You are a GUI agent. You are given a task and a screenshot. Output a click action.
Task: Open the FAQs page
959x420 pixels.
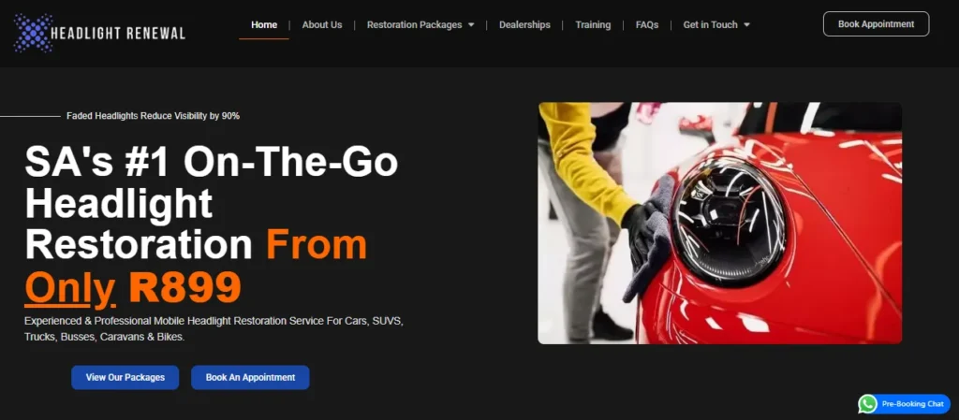coord(646,25)
